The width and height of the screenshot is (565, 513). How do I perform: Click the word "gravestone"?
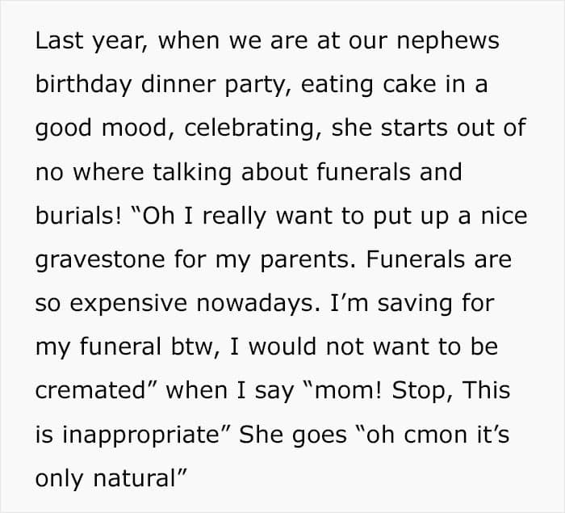point(100,260)
